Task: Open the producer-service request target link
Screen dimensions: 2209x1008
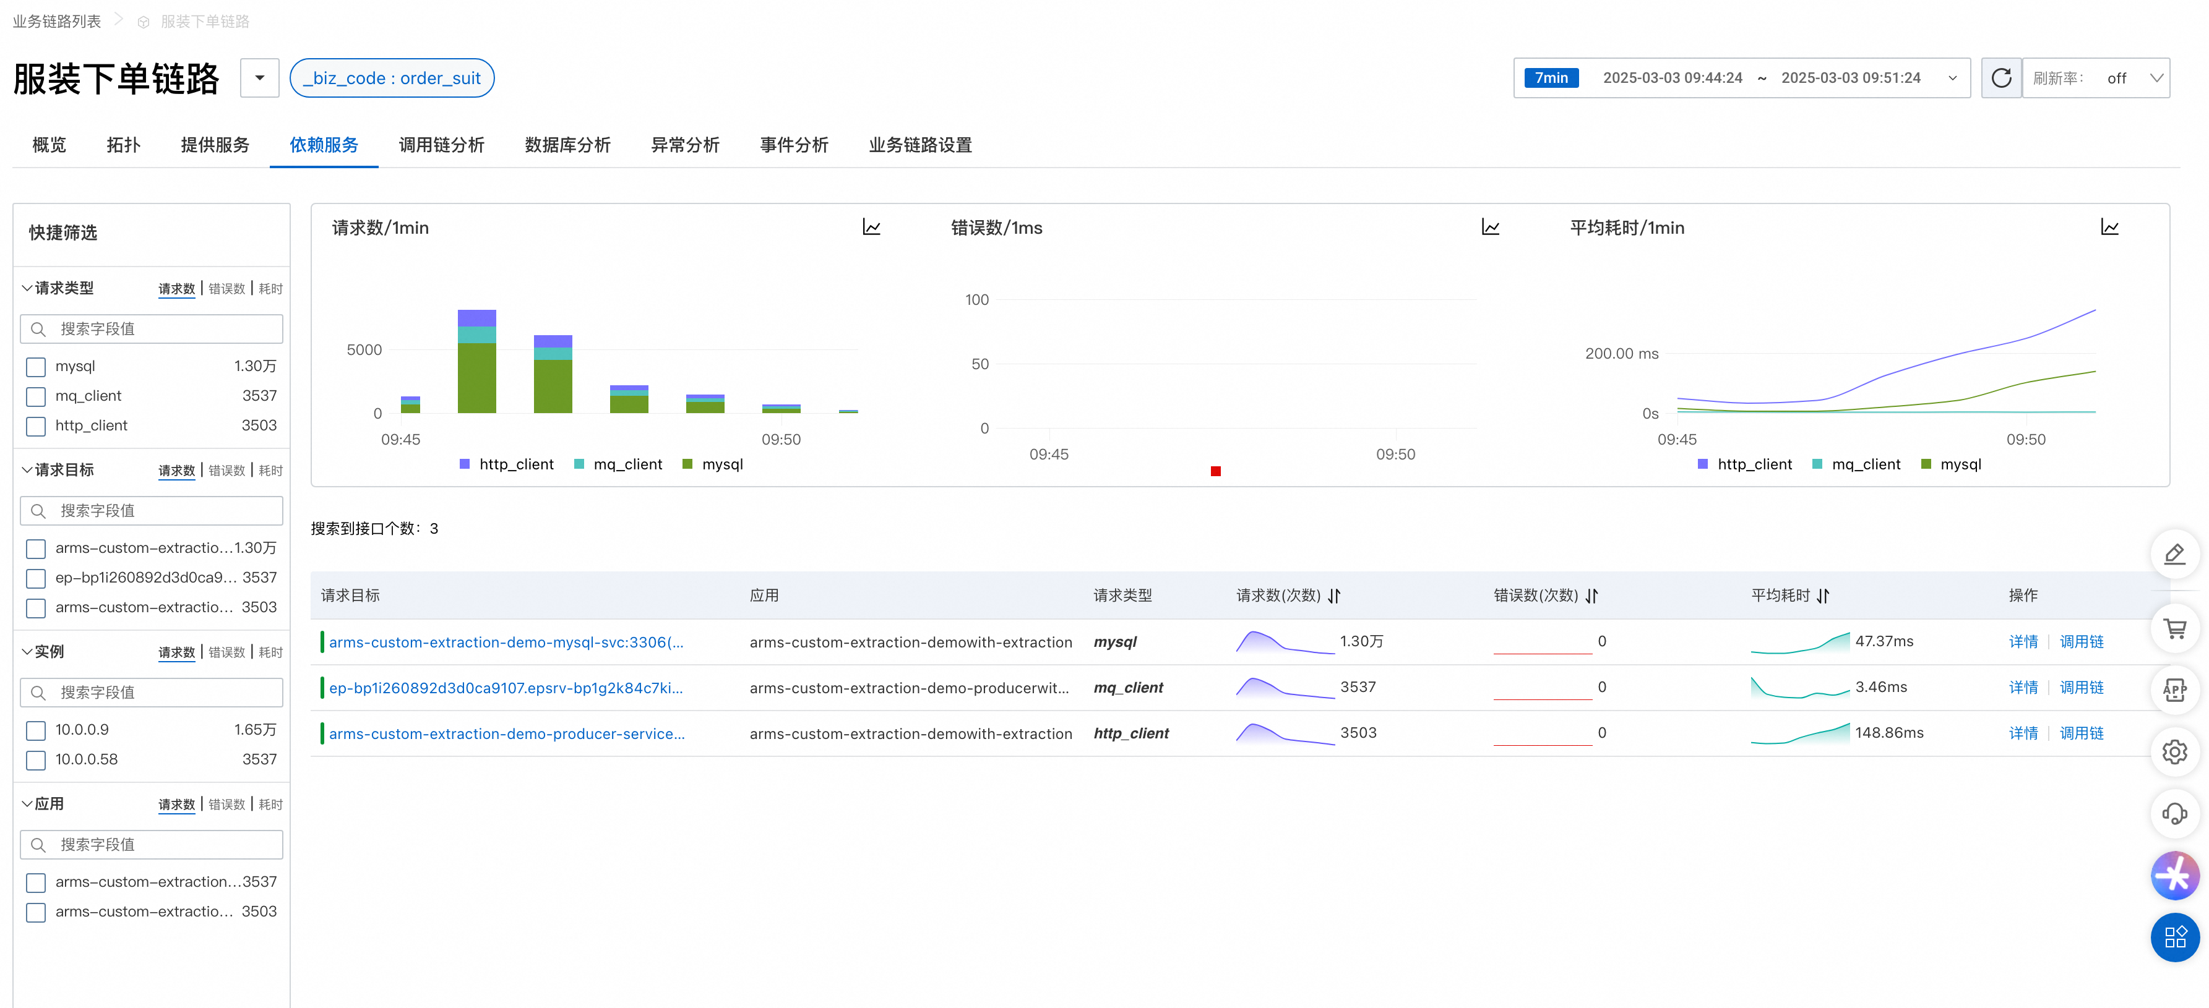Action: 507,733
